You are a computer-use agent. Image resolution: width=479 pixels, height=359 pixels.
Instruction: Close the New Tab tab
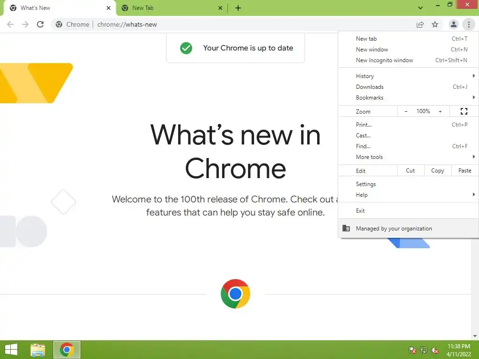(220, 8)
